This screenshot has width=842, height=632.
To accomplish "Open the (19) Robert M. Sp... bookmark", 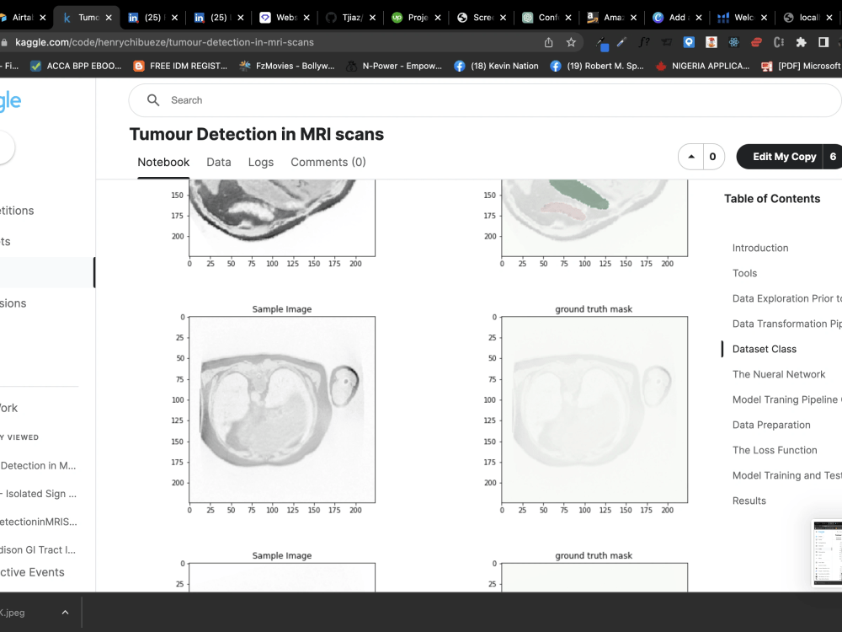I will click(597, 66).
